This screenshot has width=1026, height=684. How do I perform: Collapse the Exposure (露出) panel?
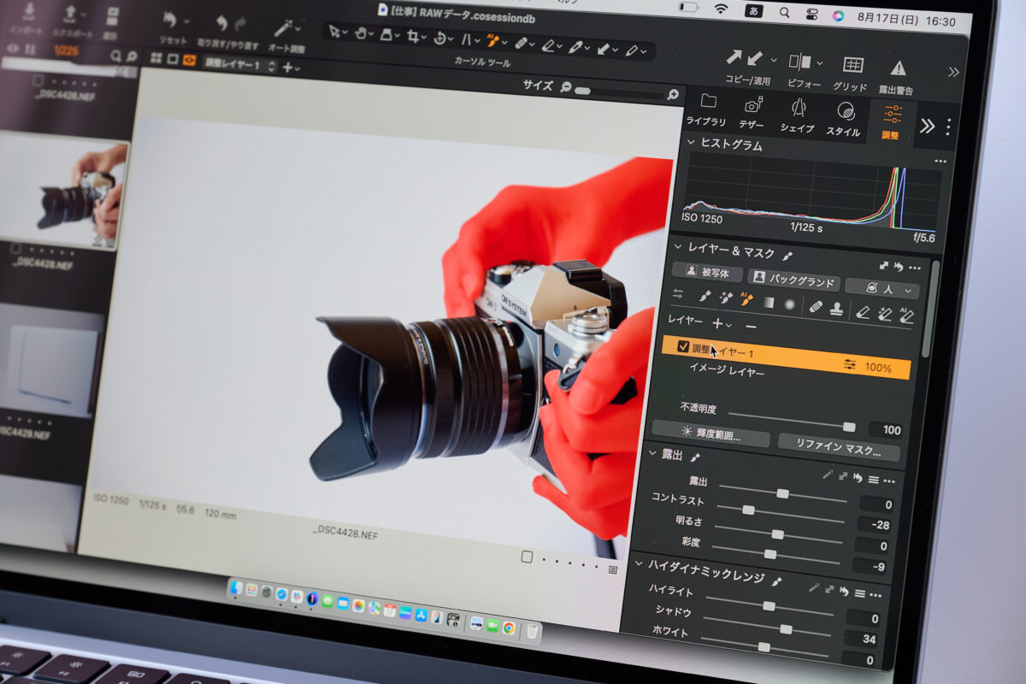653,452
